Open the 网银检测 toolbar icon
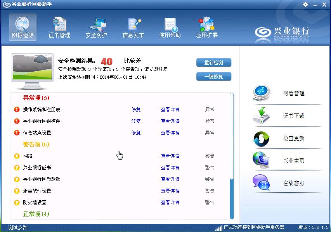331x232 pixels. click(23, 27)
